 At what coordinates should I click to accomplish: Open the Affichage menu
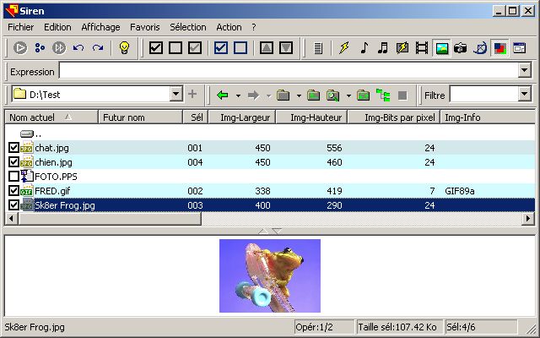100,27
